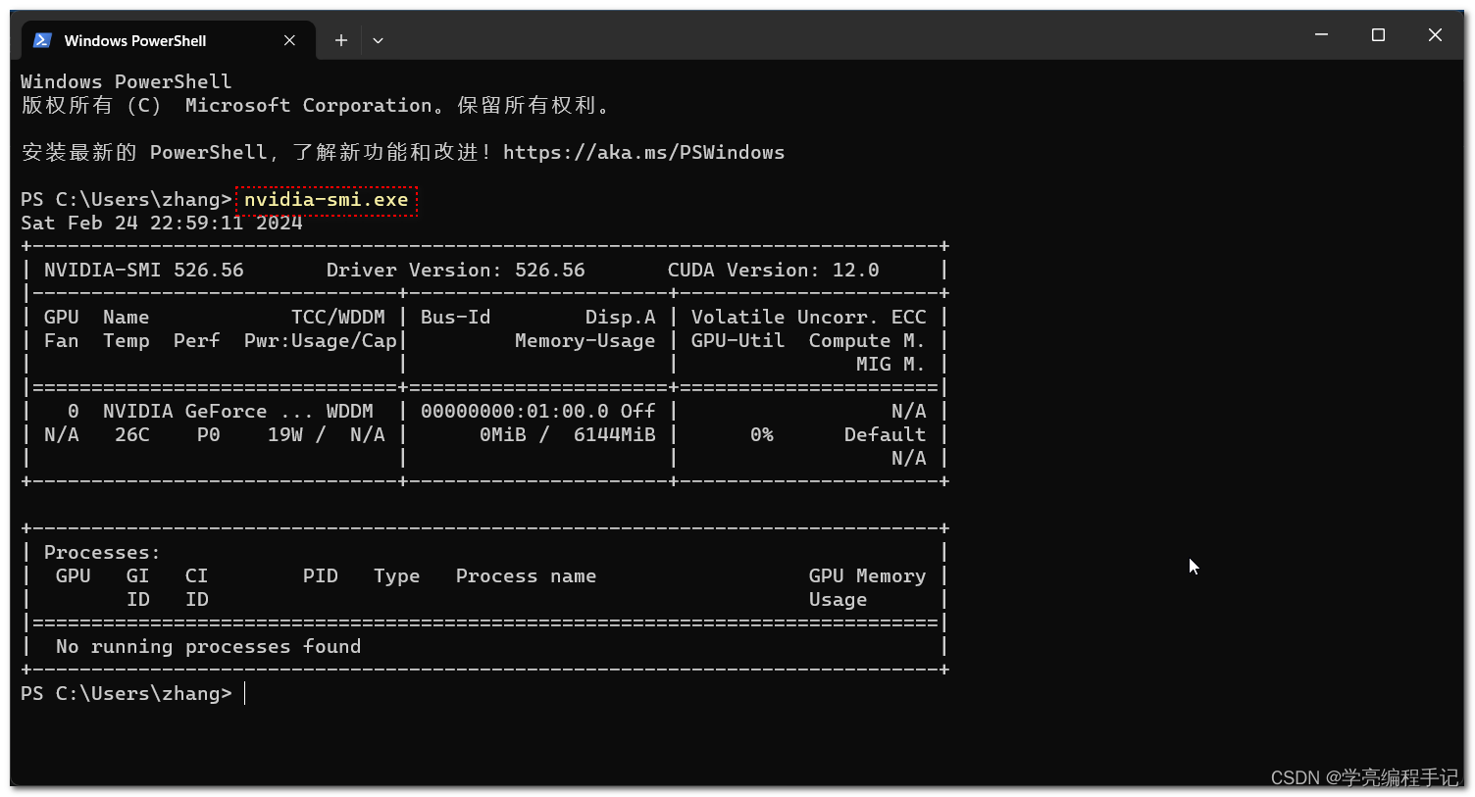Viewport: 1475px width, 797px height.
Task: Click the 'P0' performance state value
Action: (x=209, y=434)
